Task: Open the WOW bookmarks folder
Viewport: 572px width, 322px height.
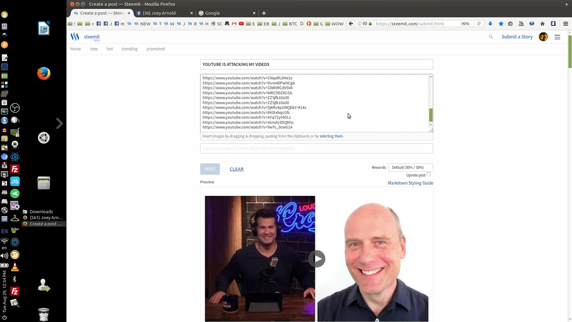Action: [334, 24]
